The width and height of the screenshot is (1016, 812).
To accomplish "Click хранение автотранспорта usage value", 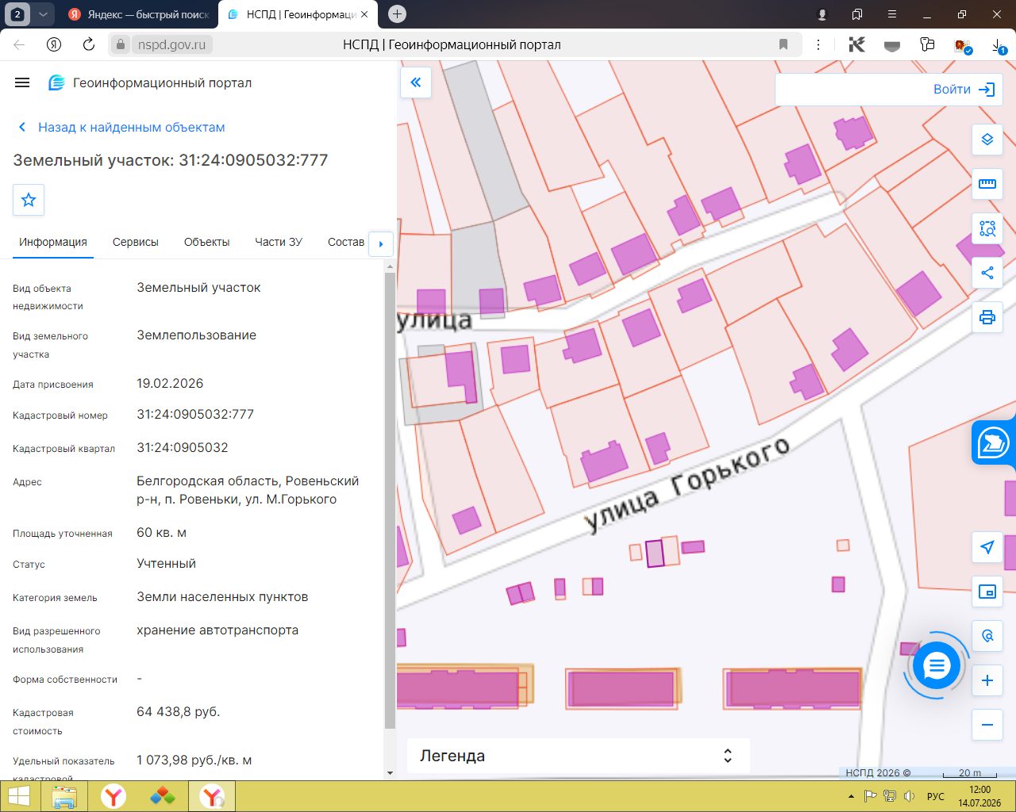I will pos(217,630).
